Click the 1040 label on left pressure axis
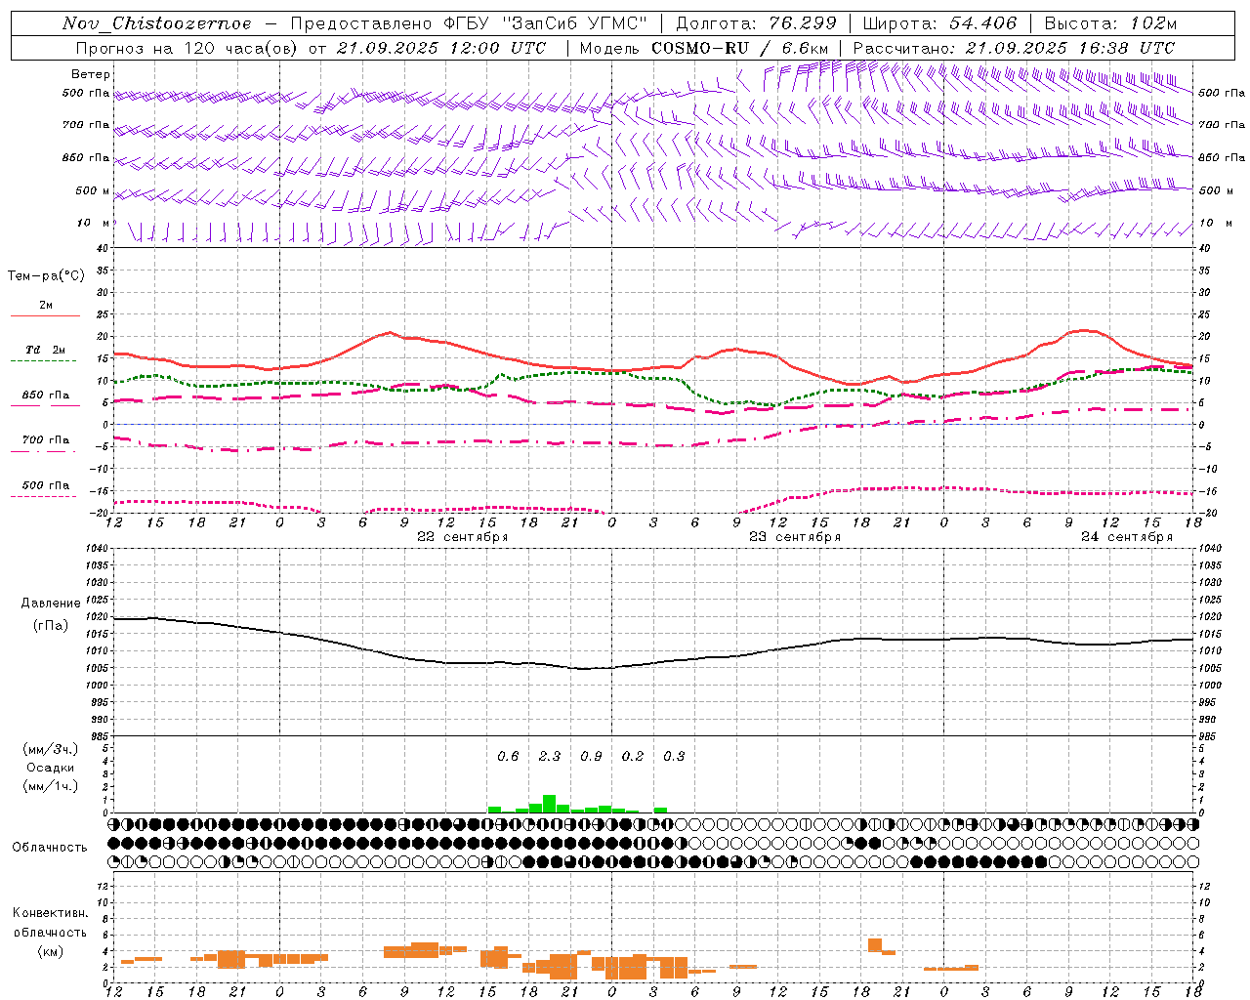Image resolution: width=1250 pixels, height=1000 pixels. tap(97, 548)
